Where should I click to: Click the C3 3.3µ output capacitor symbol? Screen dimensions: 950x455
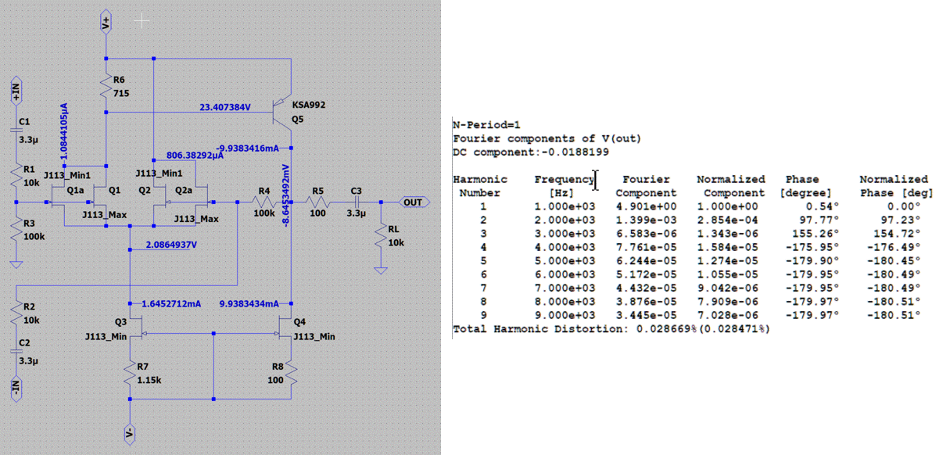(x=357, y=201)
